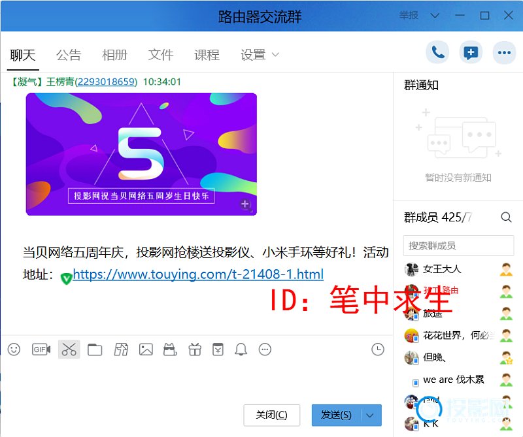Click the role icon beside we are 伐木累
This screenshot has width=523, height=437.
506,380
